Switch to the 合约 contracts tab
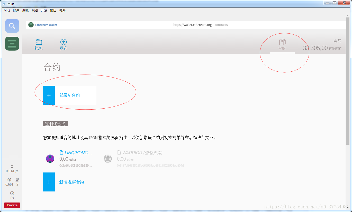 [x=282, y=45]
